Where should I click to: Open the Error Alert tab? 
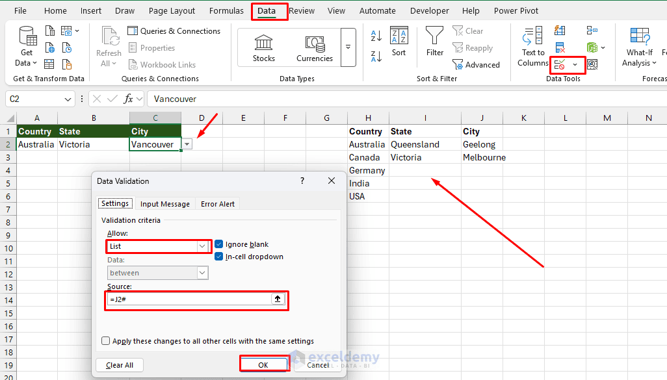pyautogui.click(x=217, y=203)
